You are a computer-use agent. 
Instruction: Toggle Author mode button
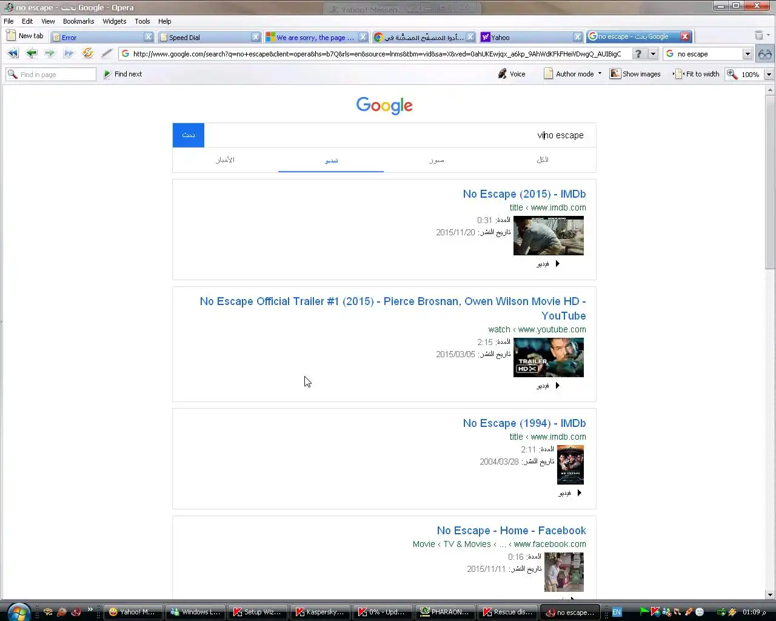pos(569,74)
